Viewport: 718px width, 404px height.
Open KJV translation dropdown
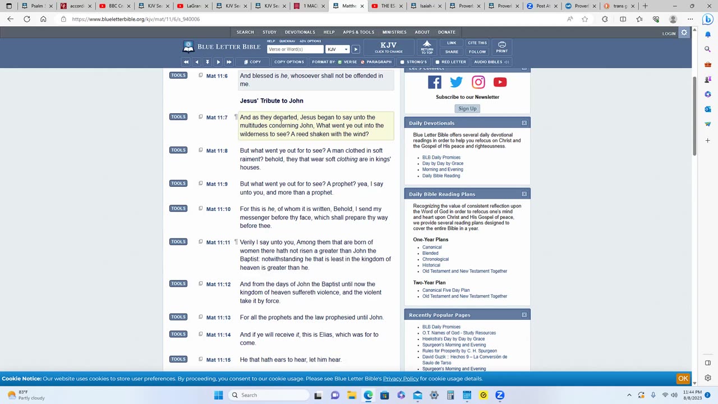[x=338, y=49]
